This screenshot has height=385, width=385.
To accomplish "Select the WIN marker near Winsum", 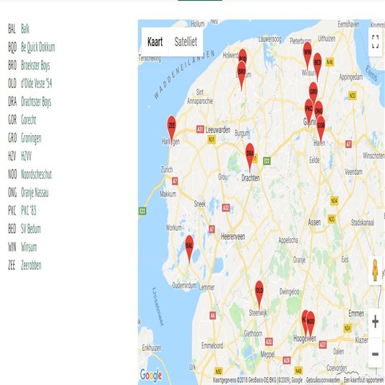I will click(x=308, y=54).
